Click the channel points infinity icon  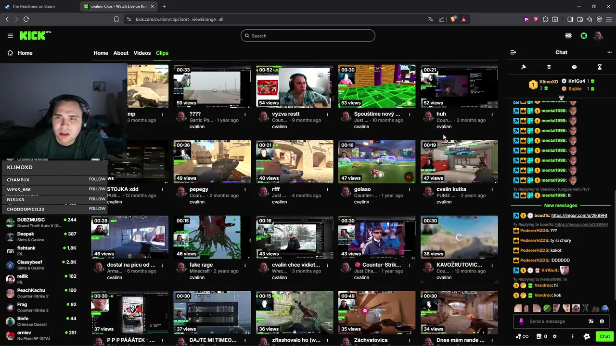522,336
